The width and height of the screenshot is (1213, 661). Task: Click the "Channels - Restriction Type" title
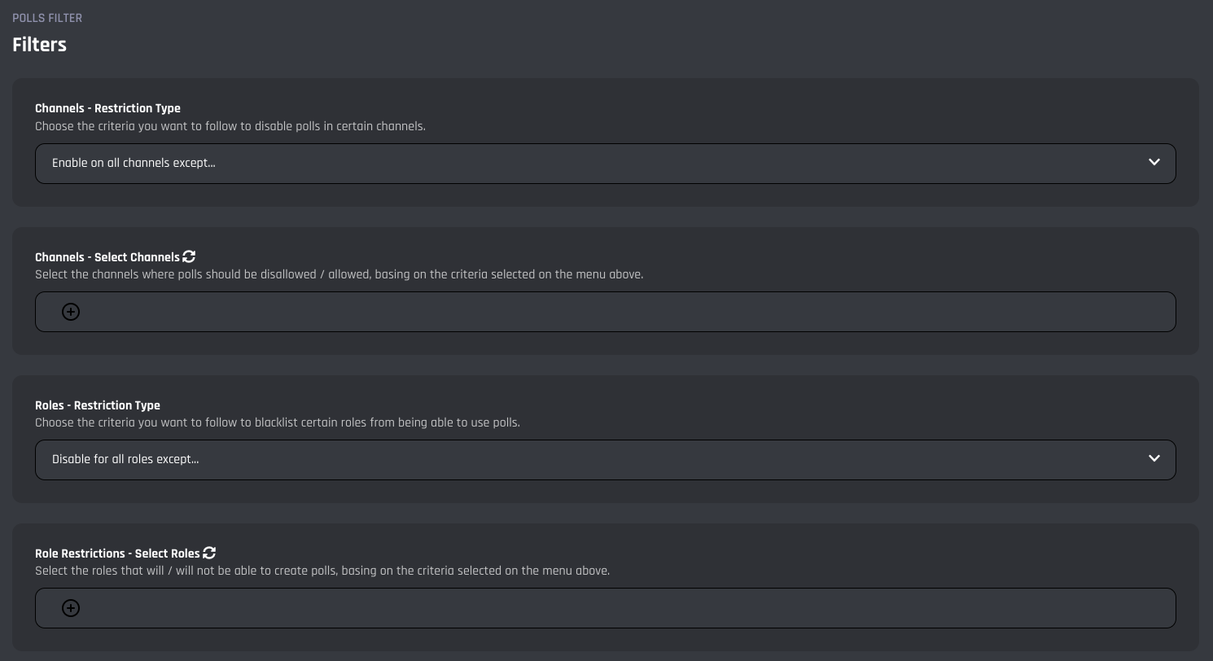pyautogui.click(x=107, y=108)
